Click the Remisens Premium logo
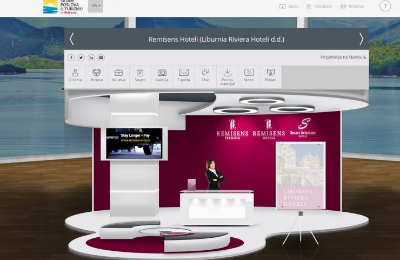400x260 pixels. click(x=232, y=129)
